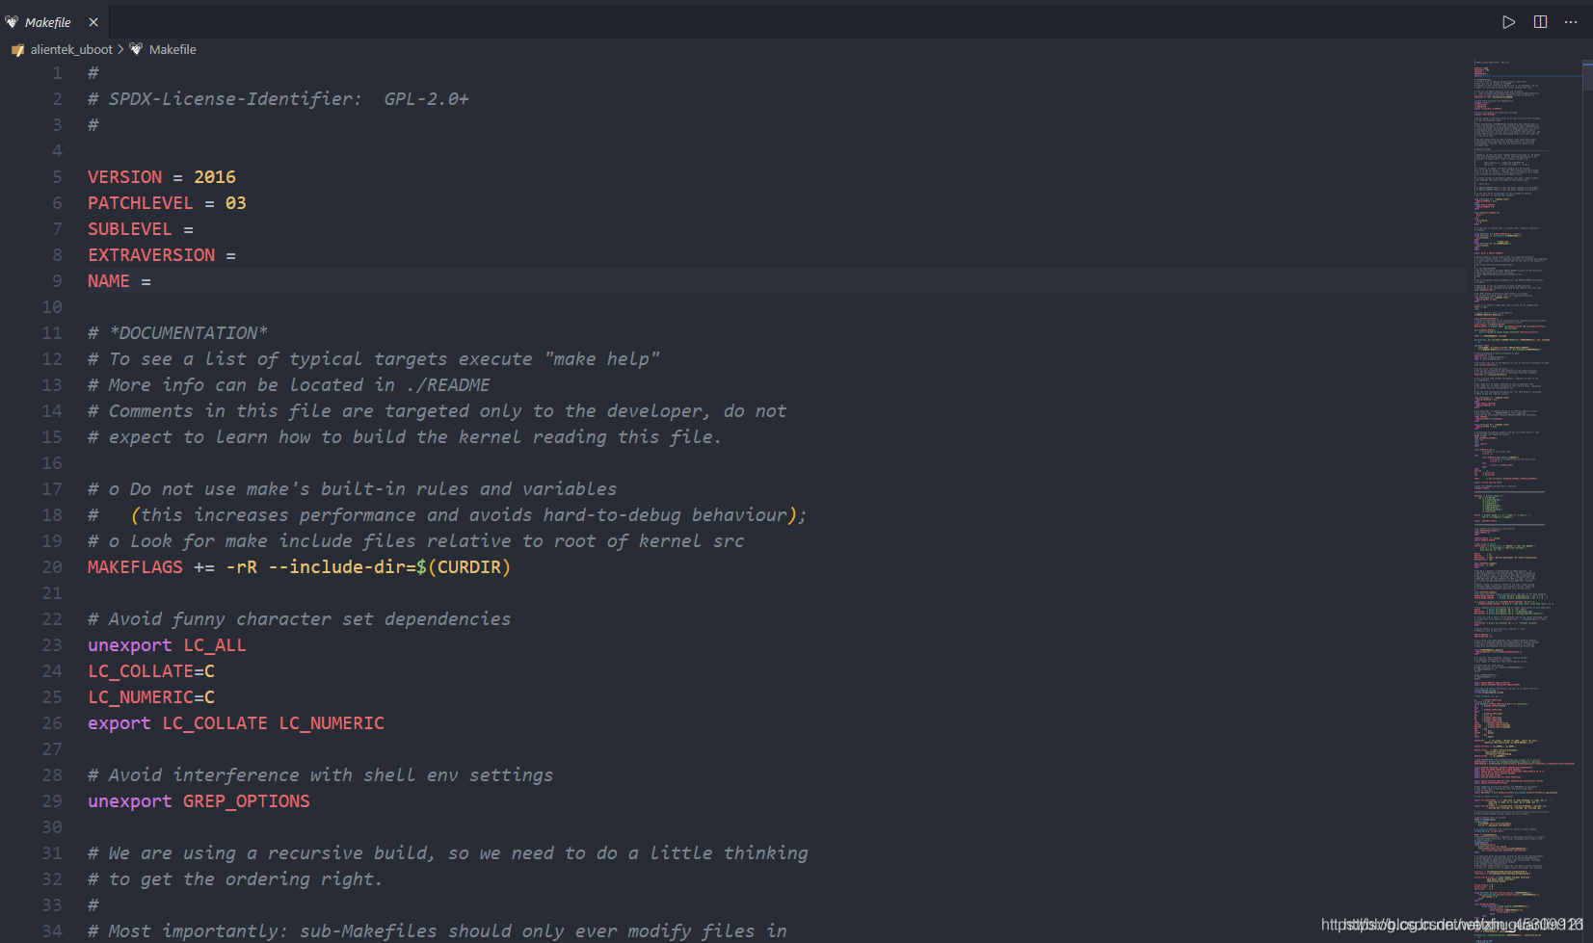The width and height of the screenshot is (1593, 943).
Task: Open the Makefile breadcrumb item
Action: (173, 49)
